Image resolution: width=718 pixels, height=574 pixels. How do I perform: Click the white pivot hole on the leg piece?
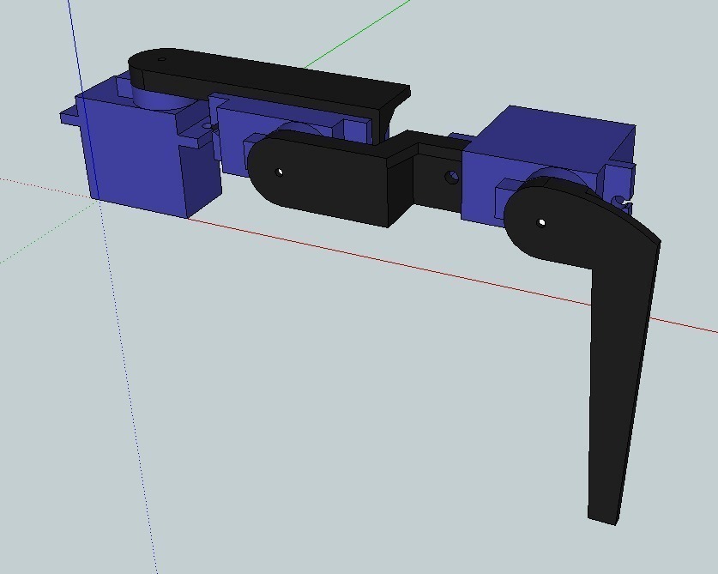(x=541, y=223)
